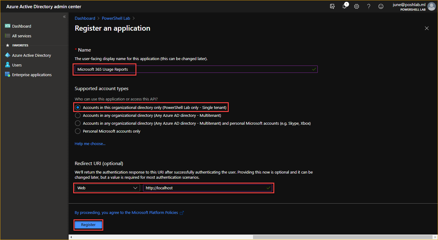Screen dimensions: 438x240
Task: Click the http://localhost redirect URI field
Action: [x=207, y=188]
